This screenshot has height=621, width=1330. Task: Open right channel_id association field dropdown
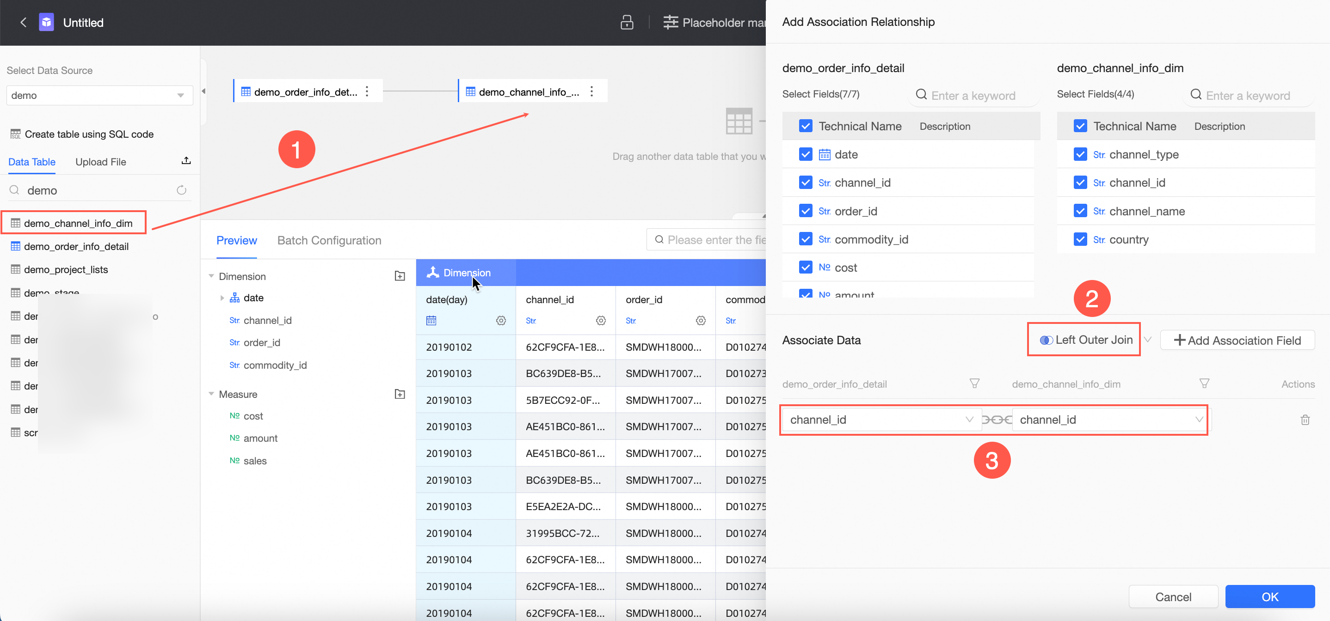(x=1111, y=420)
